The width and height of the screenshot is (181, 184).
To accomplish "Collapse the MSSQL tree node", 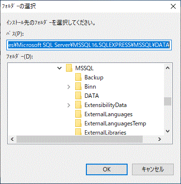I will pos(60,68).
